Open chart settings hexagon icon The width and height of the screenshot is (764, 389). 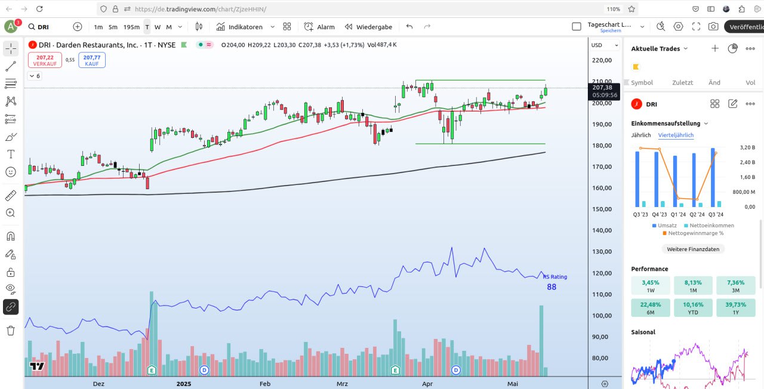click(x=679, y=27)
